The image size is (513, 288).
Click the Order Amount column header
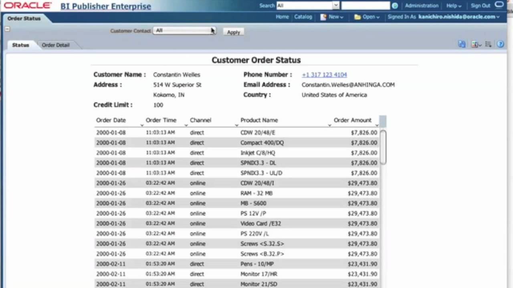point(353,120)
